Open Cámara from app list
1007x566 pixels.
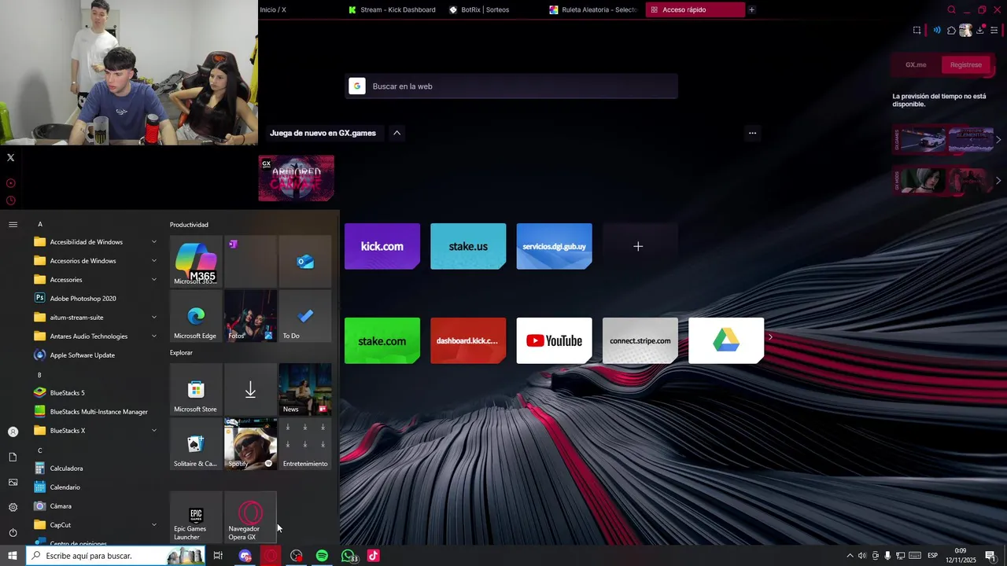click(96, 506)
